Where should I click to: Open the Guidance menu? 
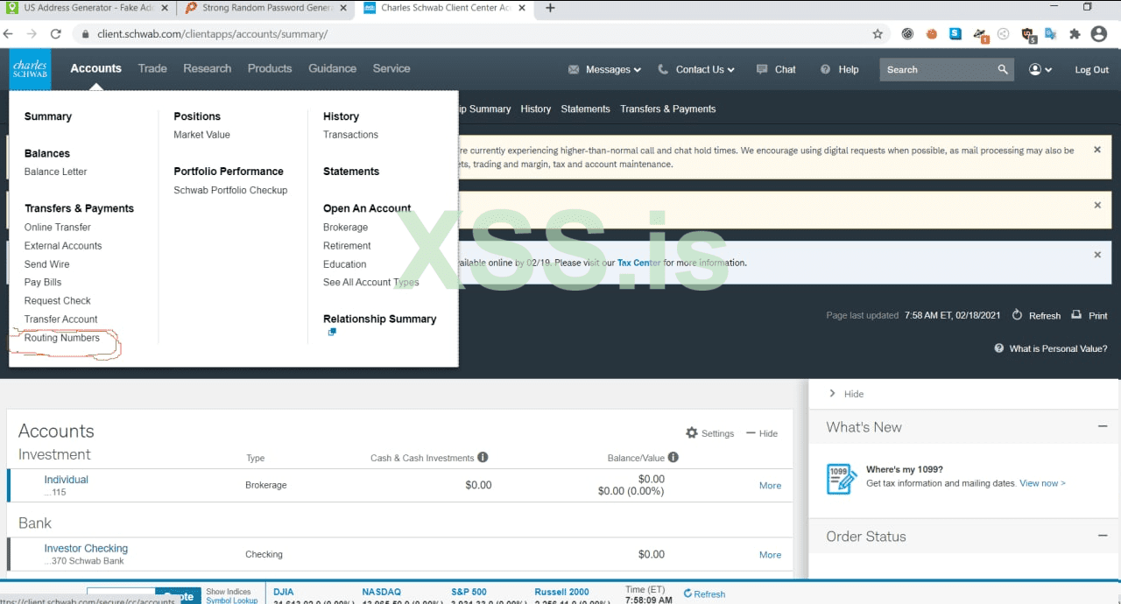(333, 68)
